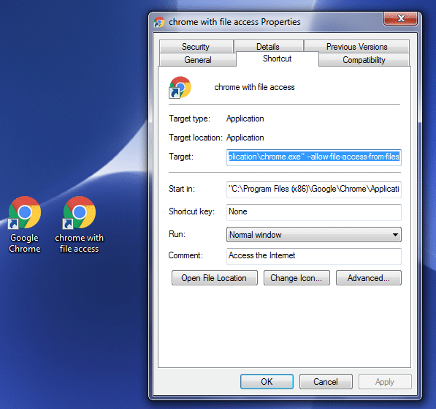Click the 'chrome with file access Properties' title
The width and height of the screenshot is (436, 409).
[234, 22]
